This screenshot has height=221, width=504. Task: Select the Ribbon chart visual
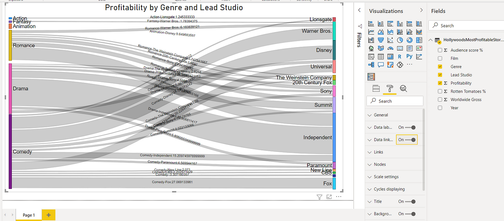pyautogui.click(x=419, y=32)
